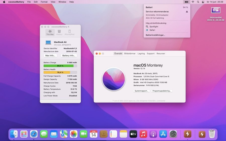226x141 pixels.
Task: Click the menu bar date and time
Action: coord(215,2)
